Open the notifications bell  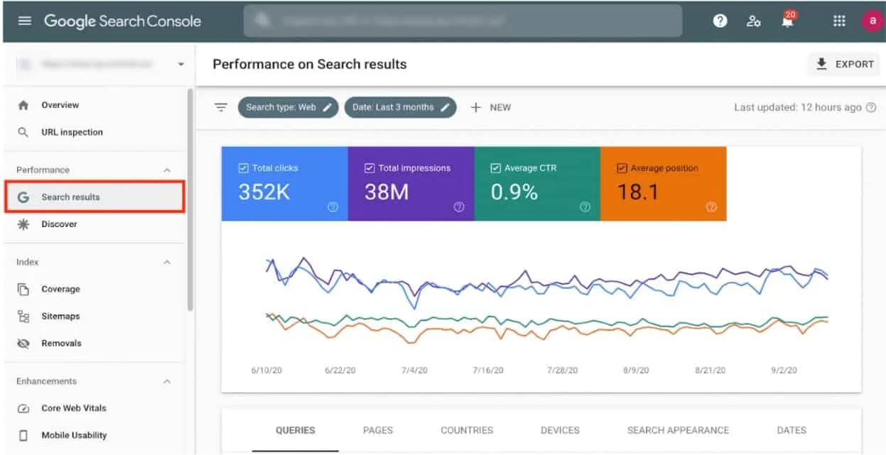tap(787, 21)
